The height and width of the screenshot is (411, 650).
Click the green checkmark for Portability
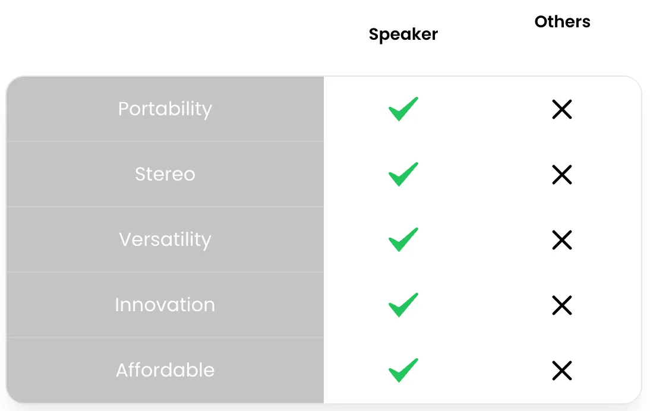(403, 109)
